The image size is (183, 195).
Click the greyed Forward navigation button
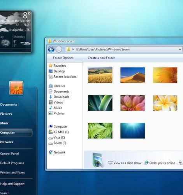point(59,50)
